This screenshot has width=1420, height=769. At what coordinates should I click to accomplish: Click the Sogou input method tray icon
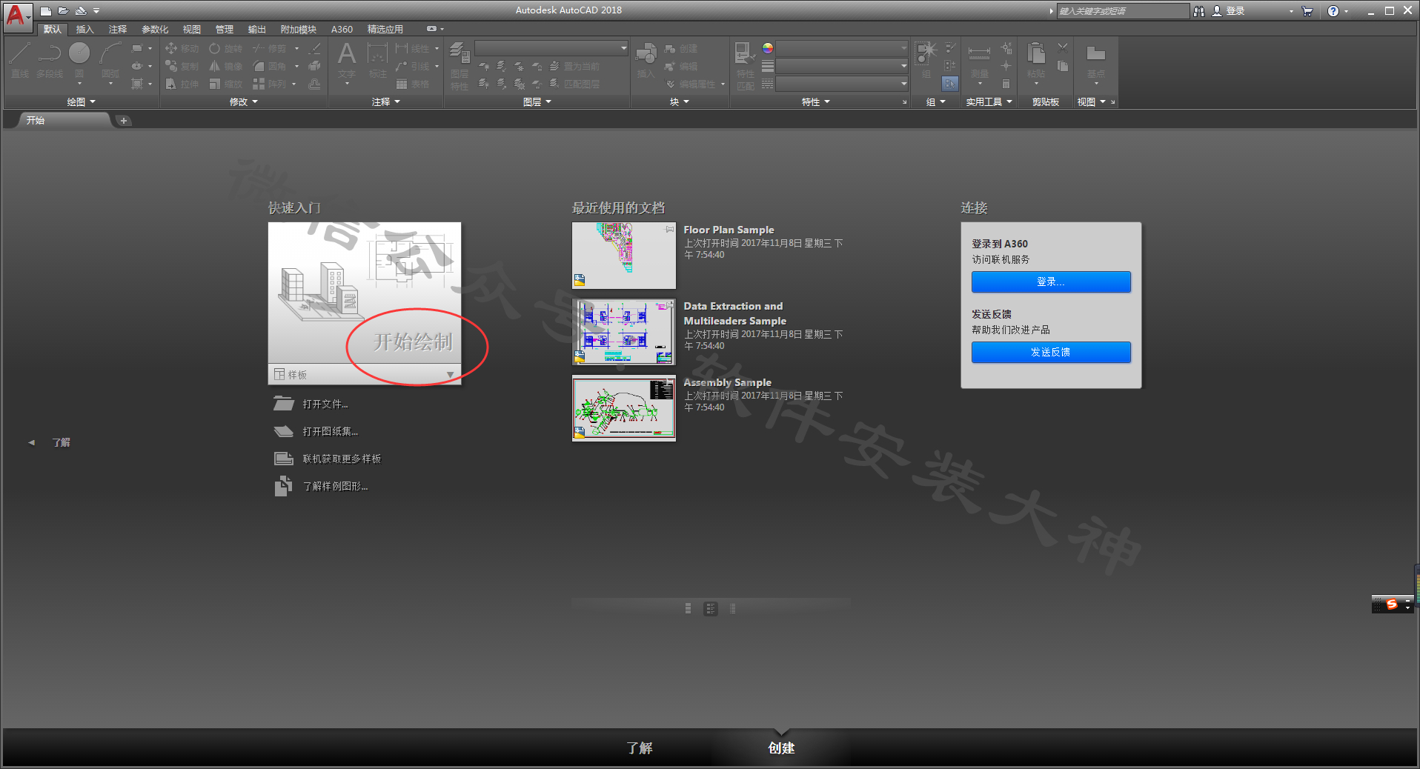[1392, 605]
